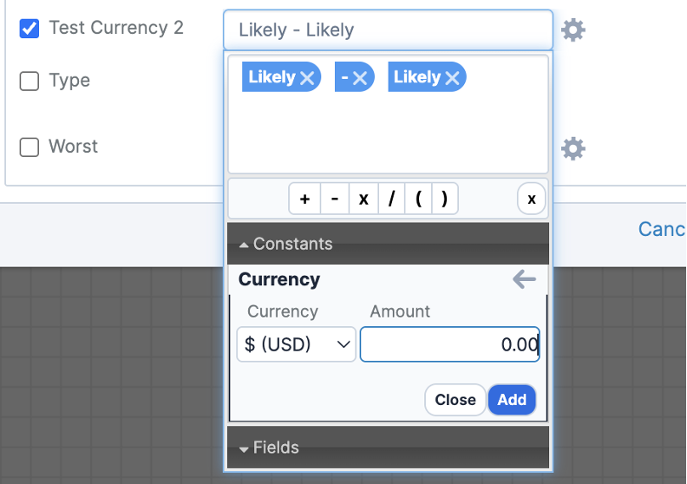Insert the plus operator
687x484 pixels.
click(305, 199)
